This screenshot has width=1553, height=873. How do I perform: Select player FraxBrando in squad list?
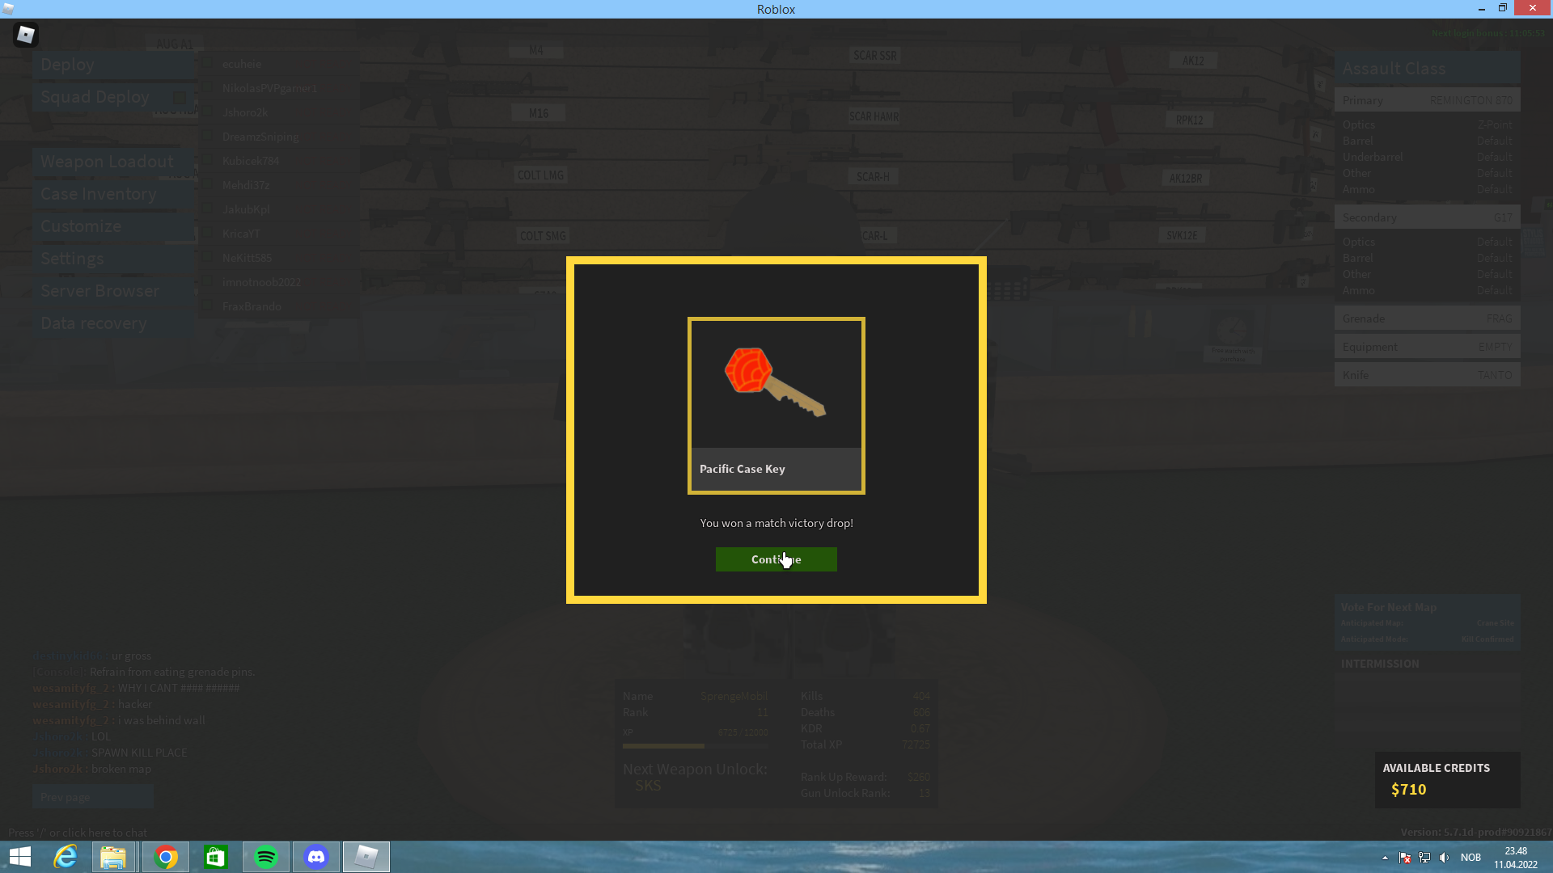point(279,306)
